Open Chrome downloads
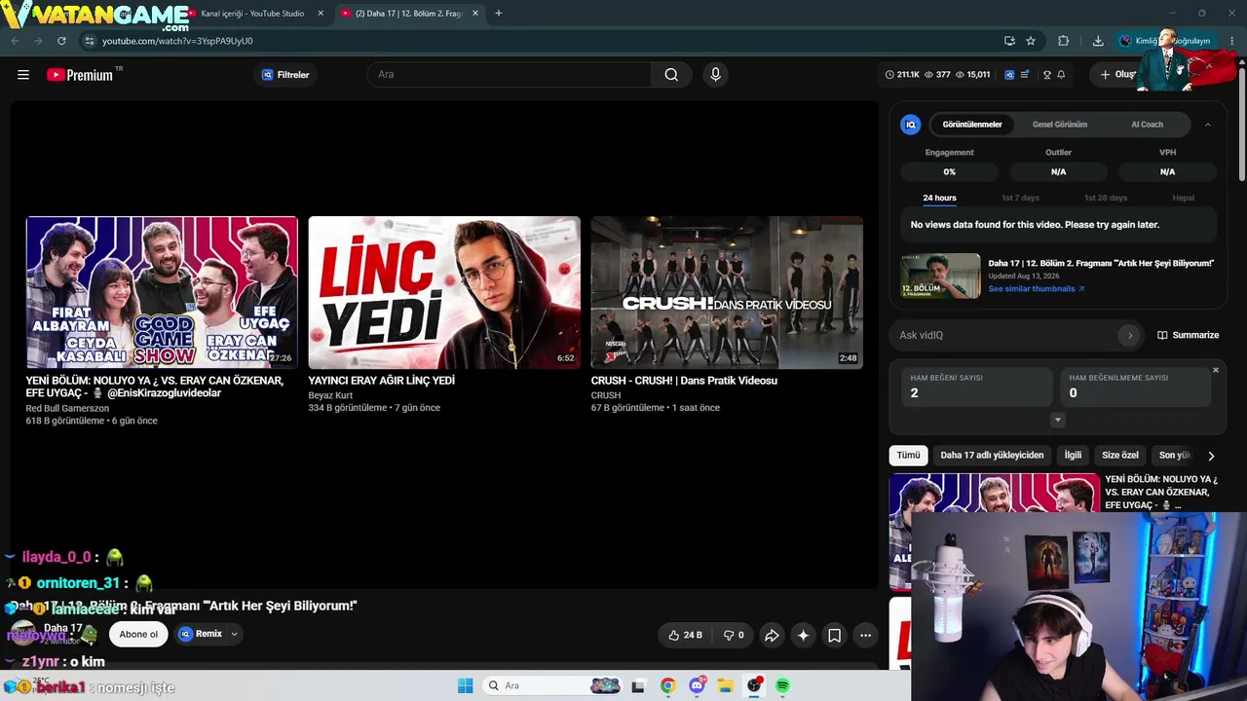 [1098, 41]
